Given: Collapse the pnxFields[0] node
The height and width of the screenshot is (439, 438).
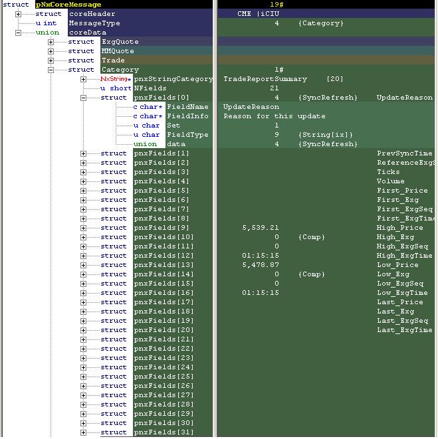Looking at the screenshot, I should [83, 98].
